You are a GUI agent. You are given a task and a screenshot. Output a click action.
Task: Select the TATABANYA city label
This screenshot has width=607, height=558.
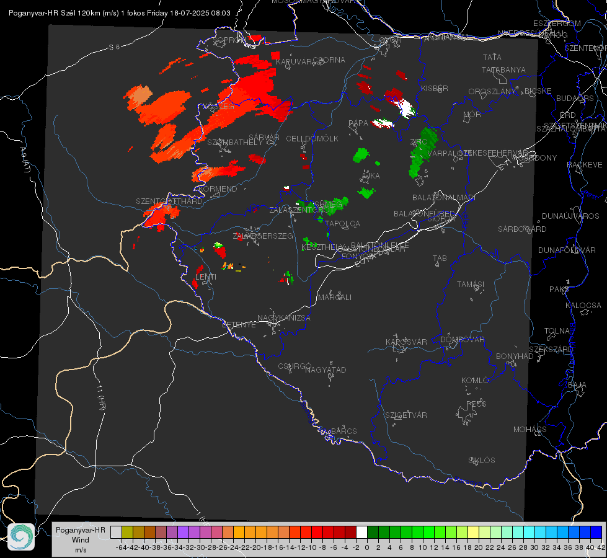(x=503, y=69)
